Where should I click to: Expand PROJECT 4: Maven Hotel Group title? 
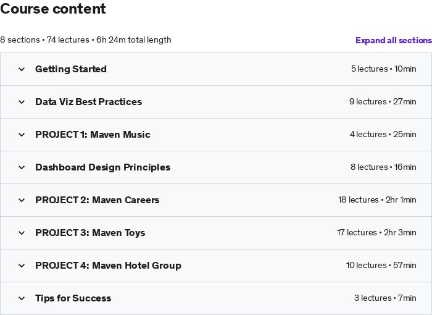point(108,266)
